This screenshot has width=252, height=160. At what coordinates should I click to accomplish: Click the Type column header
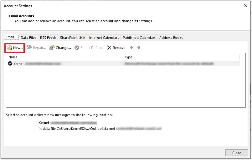click(181, 57)
